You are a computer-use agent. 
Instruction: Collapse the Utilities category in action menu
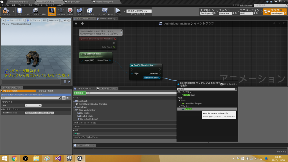178,92
